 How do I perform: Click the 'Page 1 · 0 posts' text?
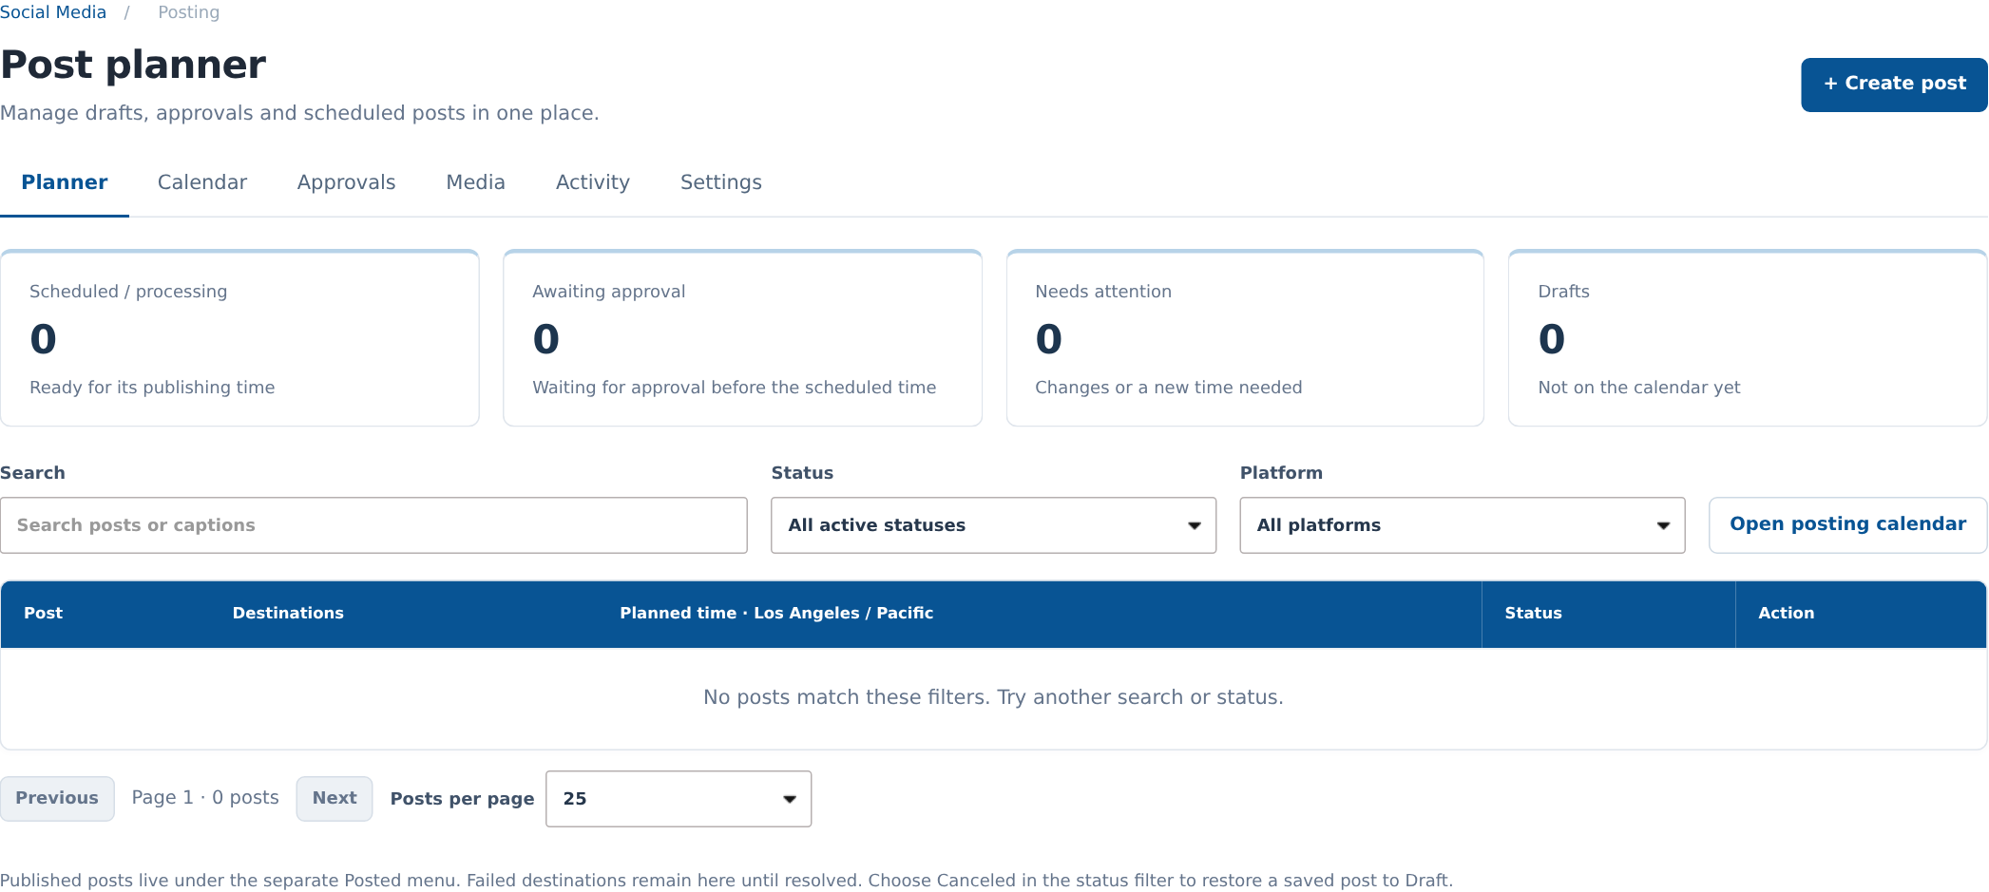(205, 798)
